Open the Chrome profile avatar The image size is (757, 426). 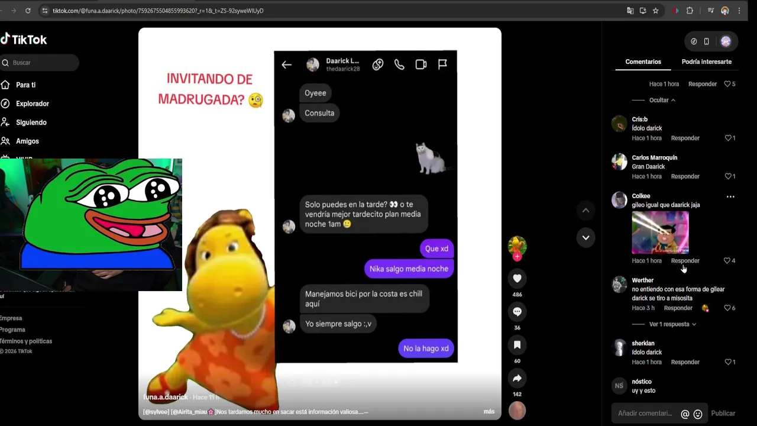pos(725,11)
